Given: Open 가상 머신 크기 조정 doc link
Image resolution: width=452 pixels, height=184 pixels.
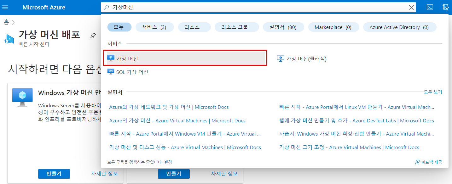Looking at the screenshot, I should (x=349, y=147).
